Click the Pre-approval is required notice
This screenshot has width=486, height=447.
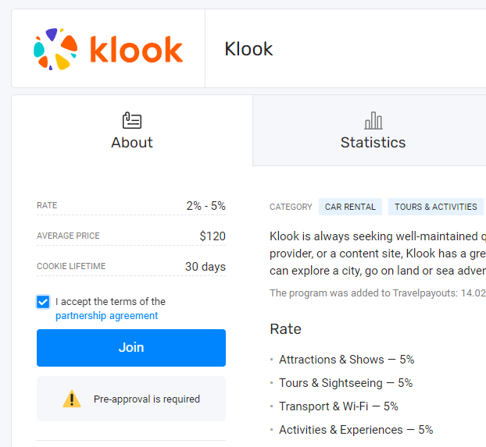[x=131, y=399]
